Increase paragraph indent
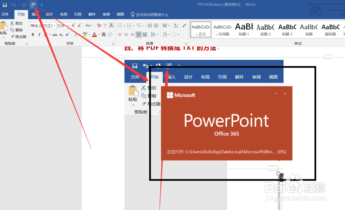Viewport: 345px width, 210px height. tap(156, 26)
